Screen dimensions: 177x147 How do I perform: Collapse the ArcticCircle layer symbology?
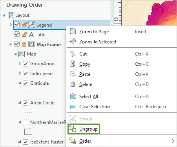20,103
